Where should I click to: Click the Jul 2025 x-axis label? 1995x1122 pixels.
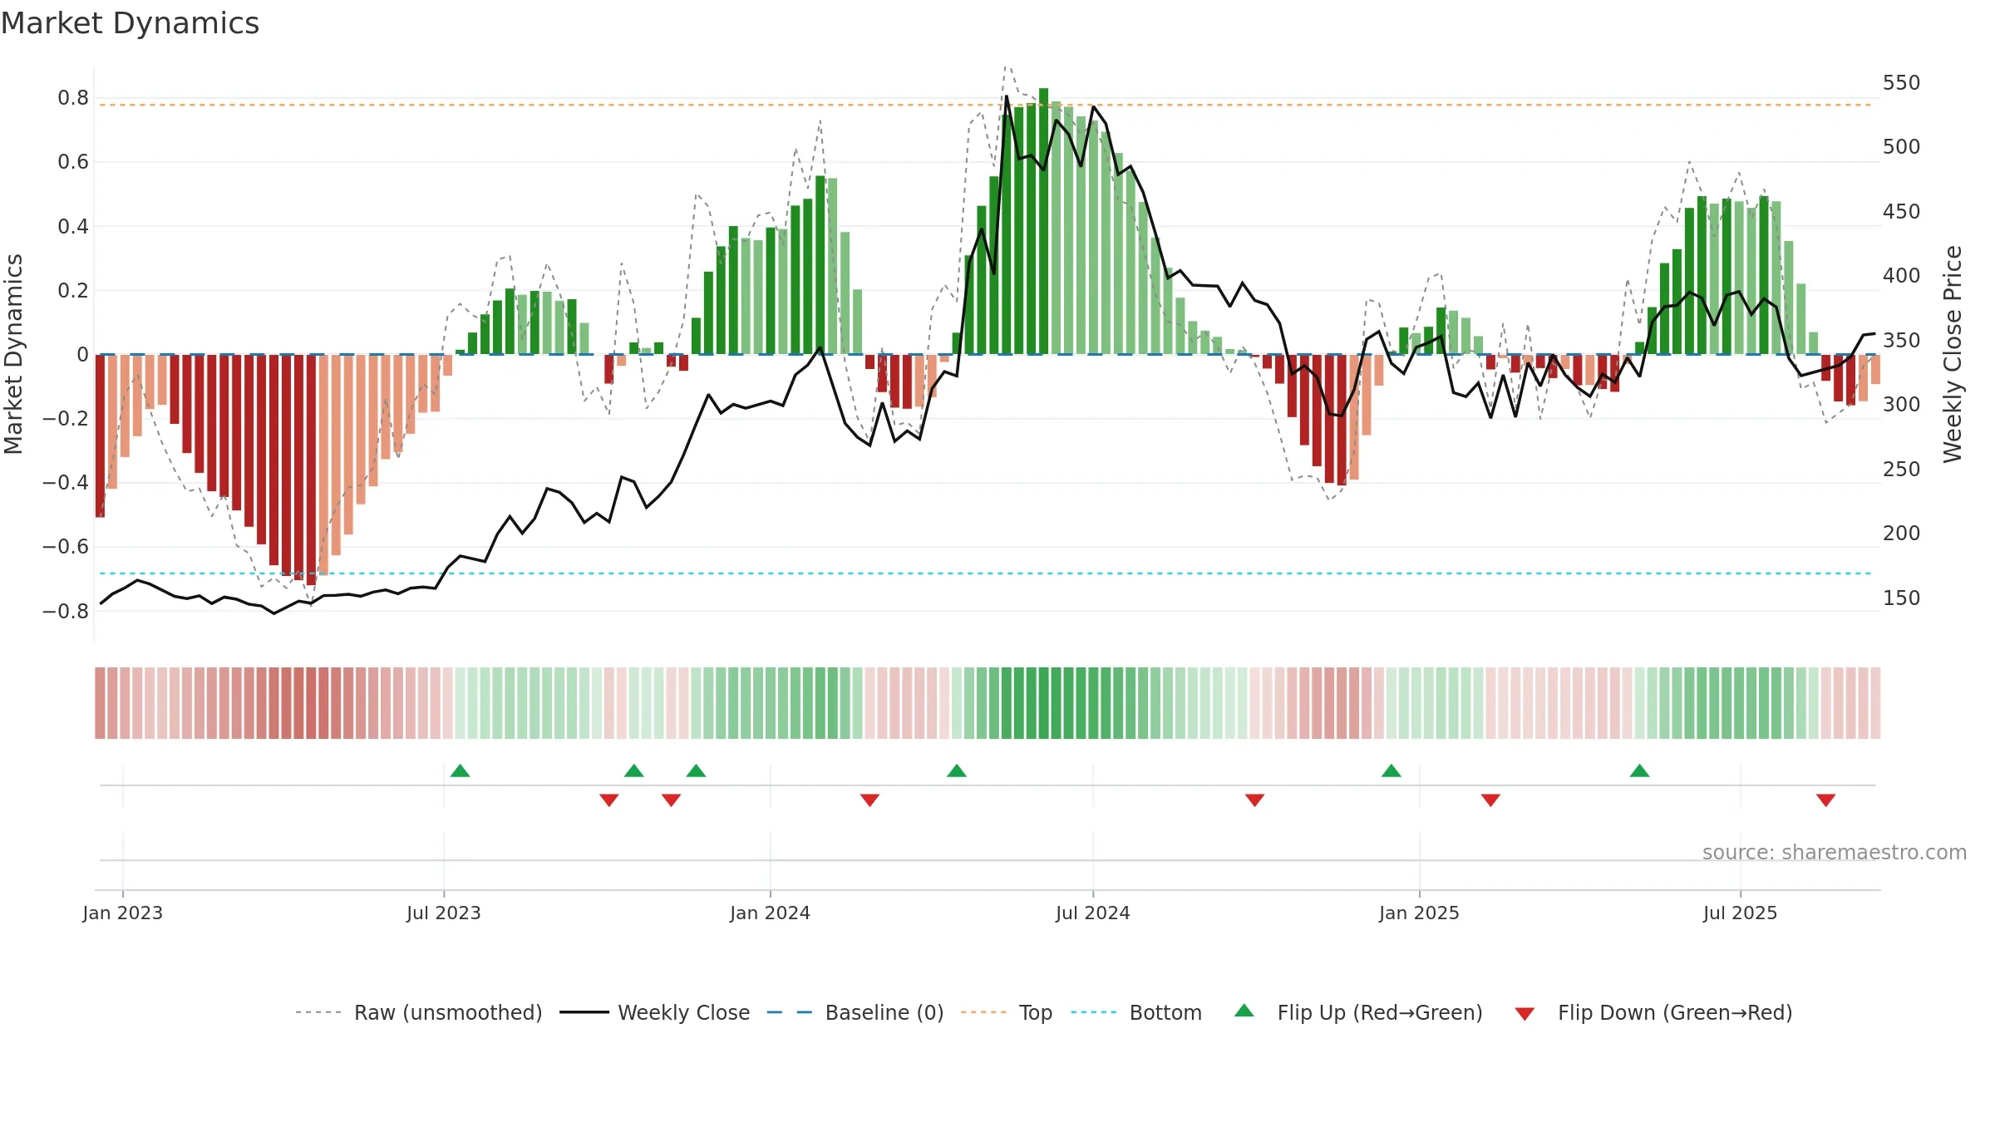(x=1740, y=913)
